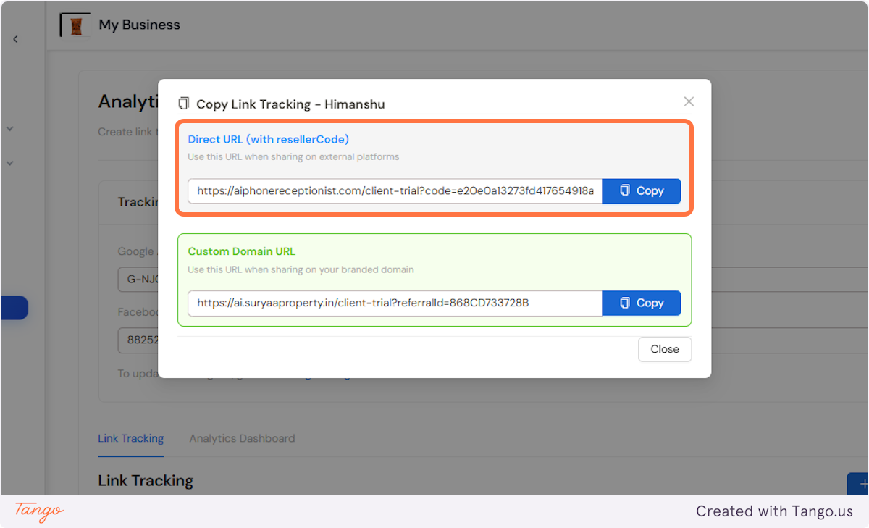
Task: Collapse the sidebar using the left chevron icon
Action: (x=15, y=38)
